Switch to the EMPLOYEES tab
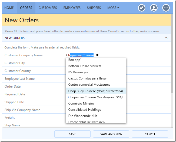 point(72,8)
